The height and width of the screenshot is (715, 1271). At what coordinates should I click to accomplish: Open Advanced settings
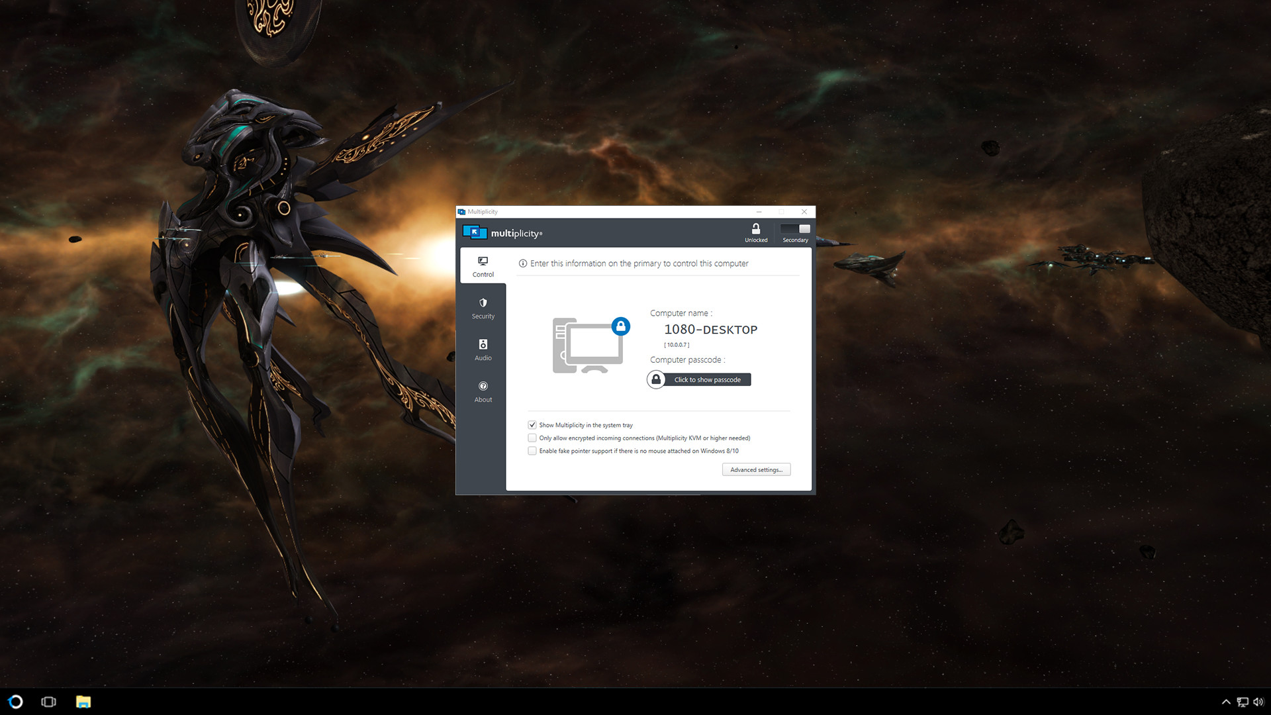[756, 469]
